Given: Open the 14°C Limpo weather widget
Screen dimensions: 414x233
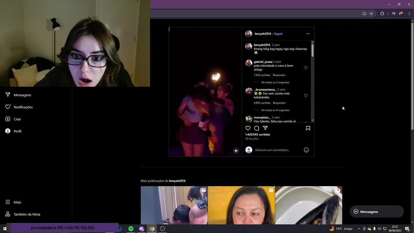Looking at the screenshot, I should tap(341, 229).
